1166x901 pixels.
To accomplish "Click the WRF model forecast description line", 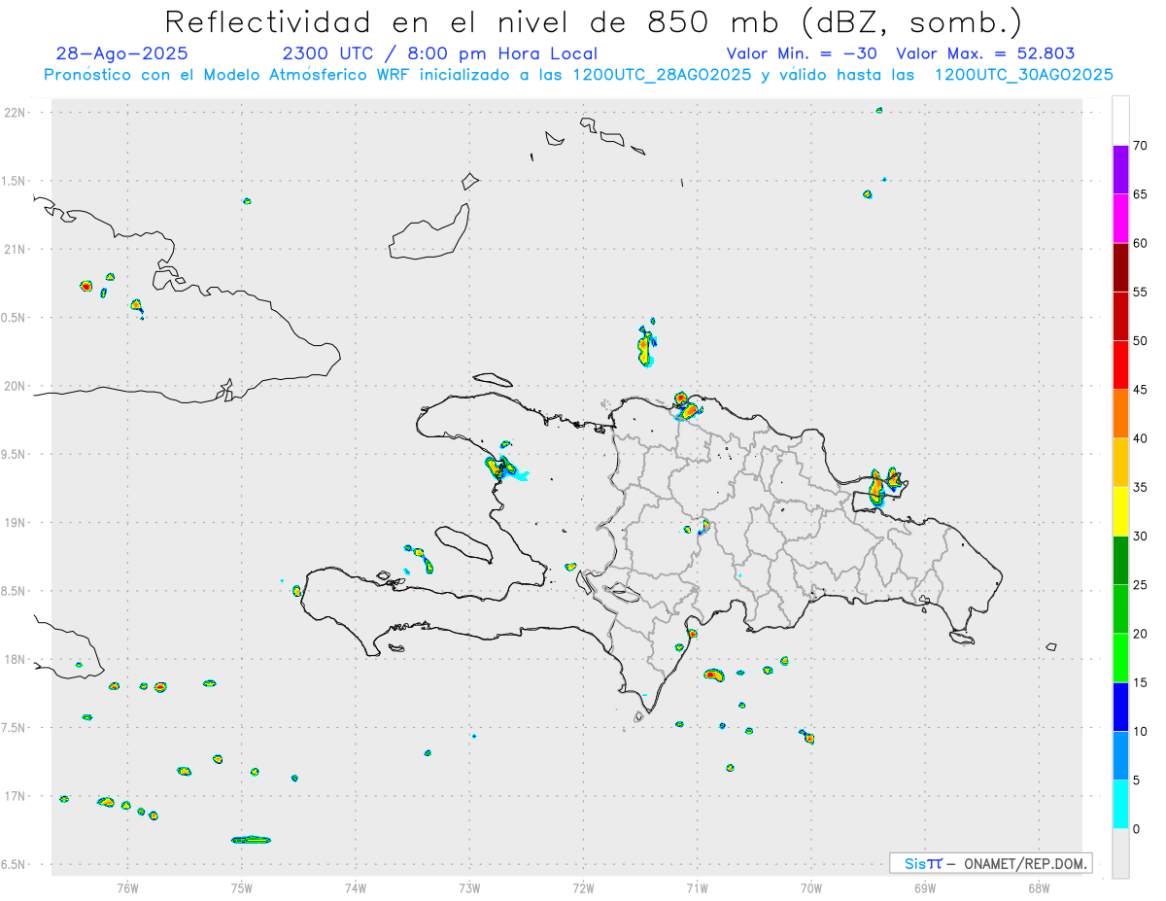I will [x=578, y=75].
